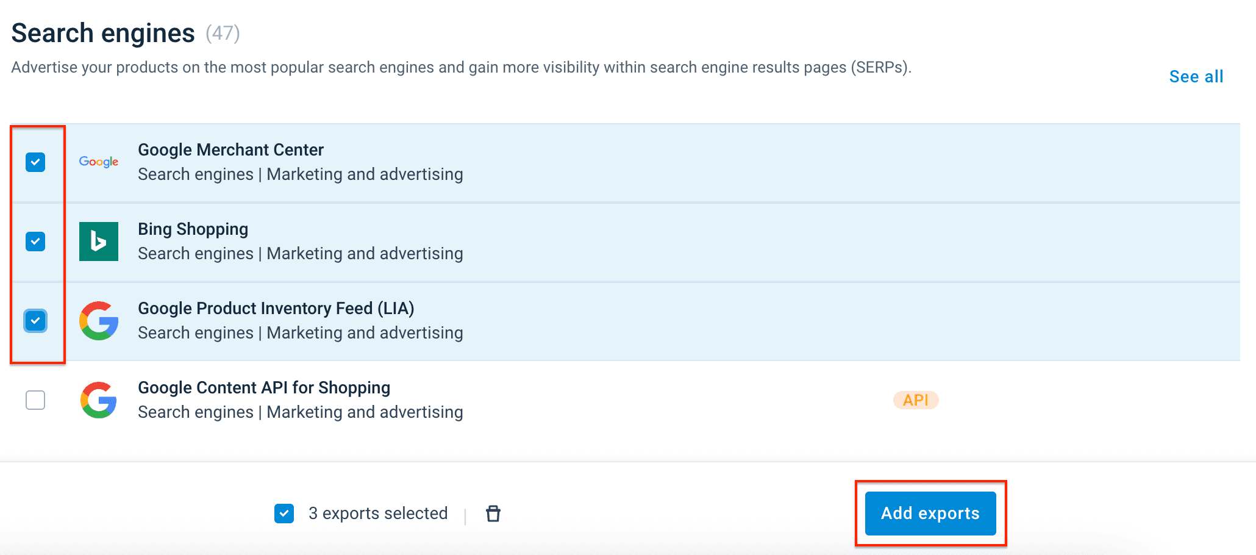Uncheck the Bing Shopping checkbox
Image resolution: width=1256 pixels, height=555 pixels.
tap(35, 242)
